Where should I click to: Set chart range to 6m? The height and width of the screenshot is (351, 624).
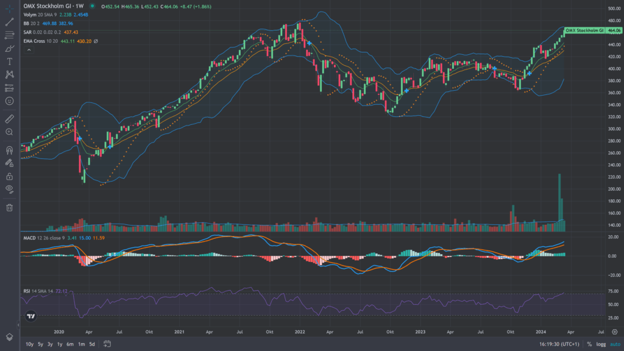pos(70,344)
